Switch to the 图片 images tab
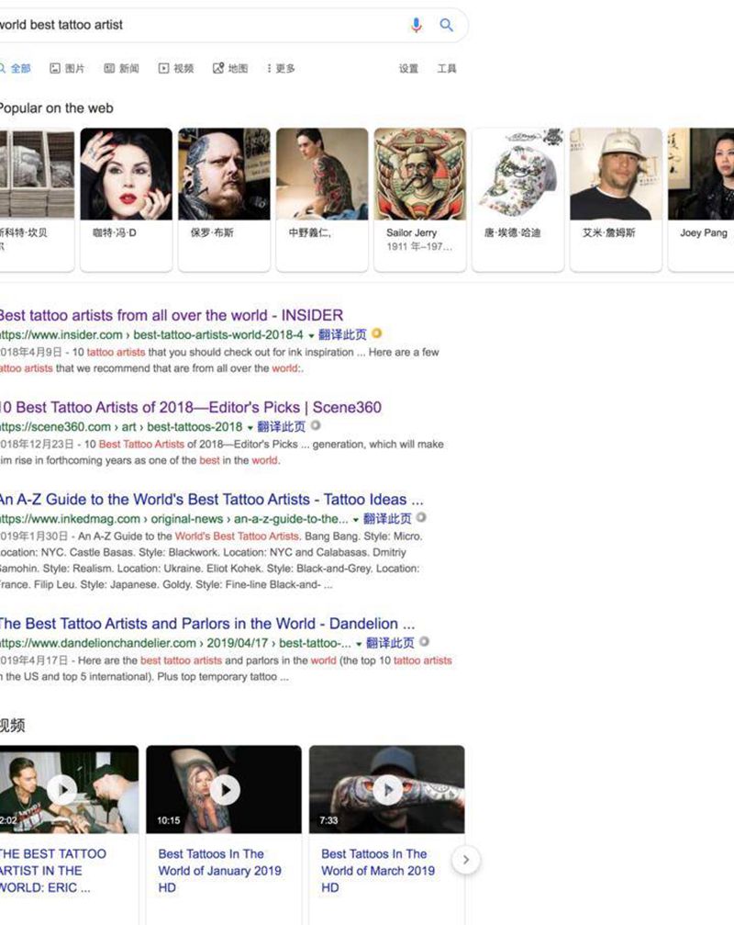This screenshot has width=734, height=925. click(67, 68)
